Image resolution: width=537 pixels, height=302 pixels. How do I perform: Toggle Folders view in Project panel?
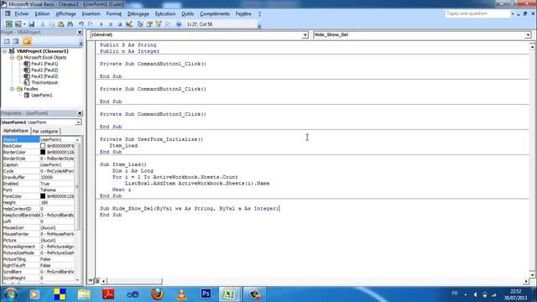tap(27, 41)
